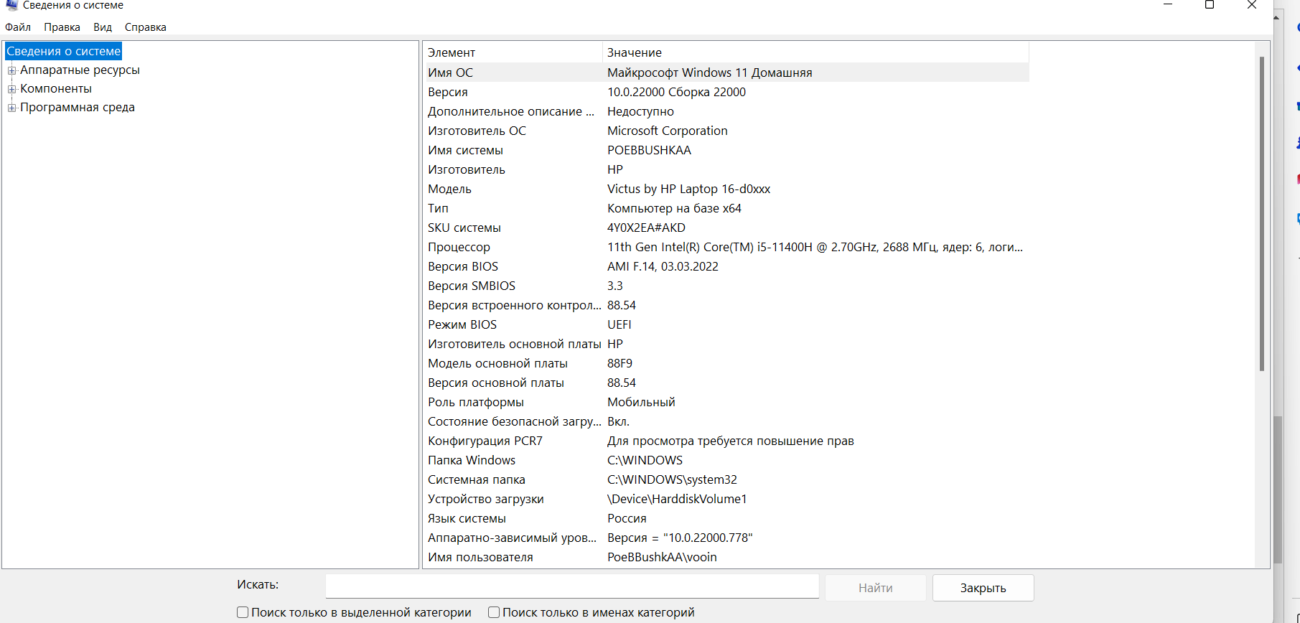Select the Версия BIOS row
Screen dimensions: 1300x623
click(x=727, y=266)
